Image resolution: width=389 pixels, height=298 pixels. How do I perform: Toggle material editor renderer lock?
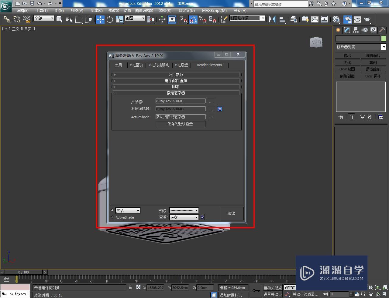coord(220,109)
